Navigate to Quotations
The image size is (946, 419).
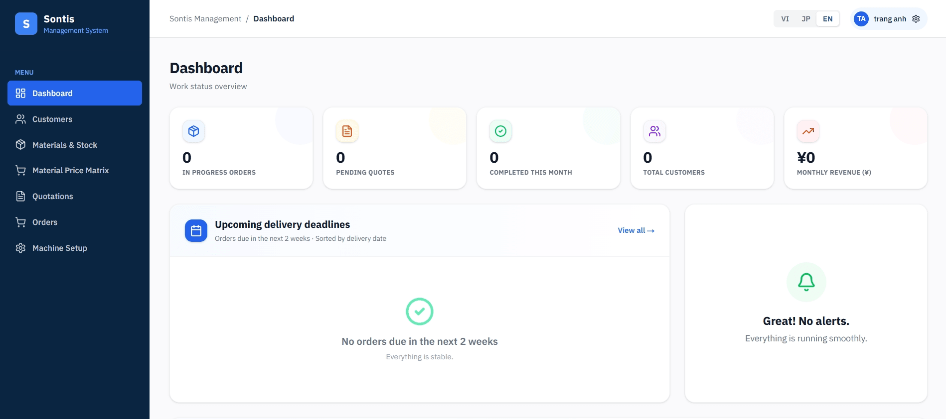[75, 197]
